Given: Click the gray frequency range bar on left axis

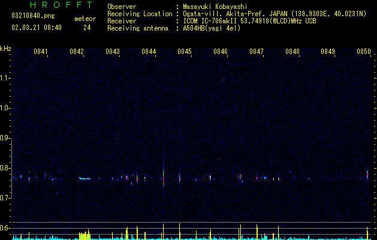Looking at the screenshot, I should 11,168.
